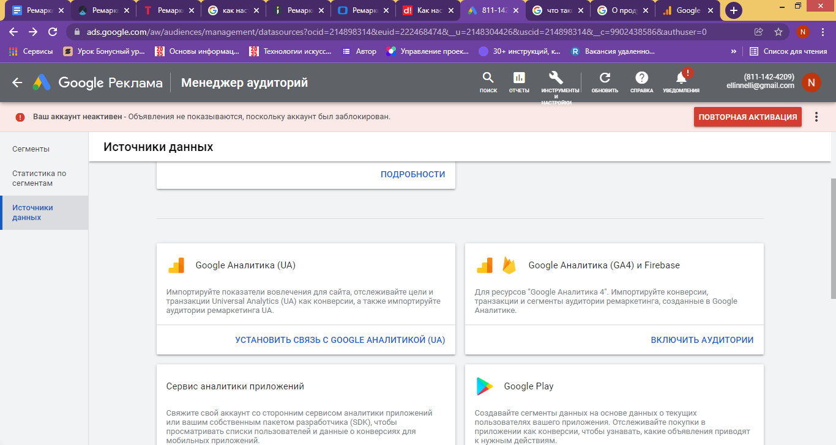Image resolution: width=836 pixels, height=445 pixels.
Task: Click the share icon in address bar
Action: pos(759,32)
